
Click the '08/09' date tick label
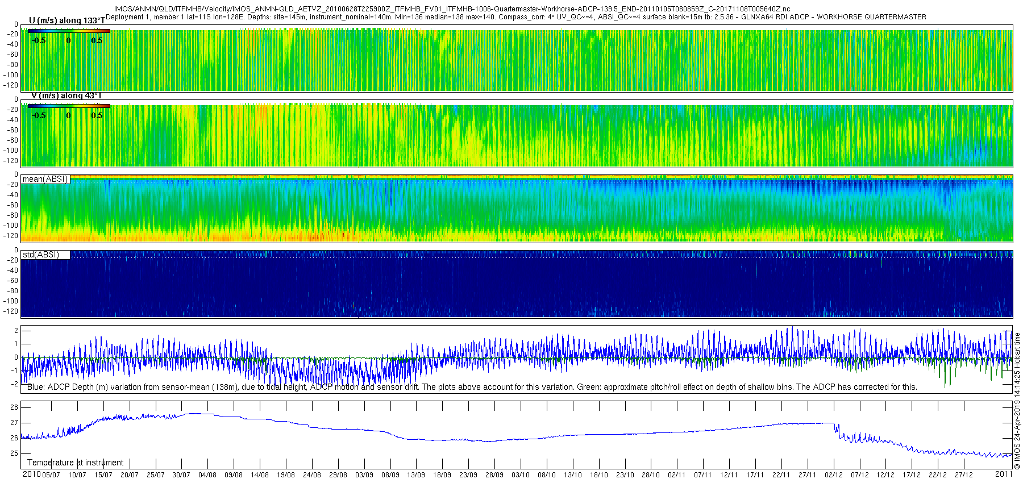tap(390, 475)
